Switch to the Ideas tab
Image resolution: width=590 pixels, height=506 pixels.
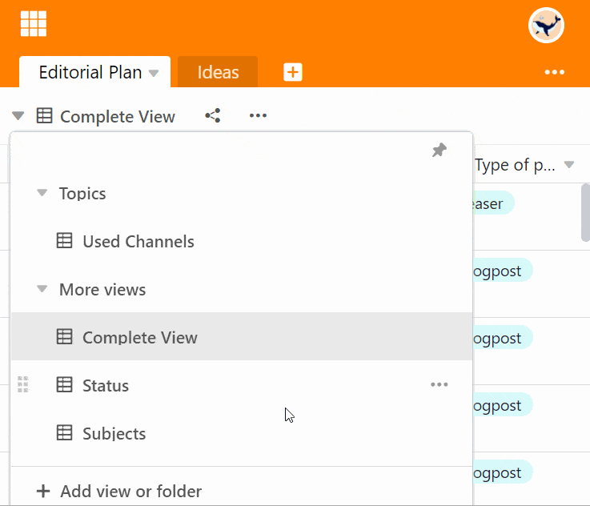(218, 72)
